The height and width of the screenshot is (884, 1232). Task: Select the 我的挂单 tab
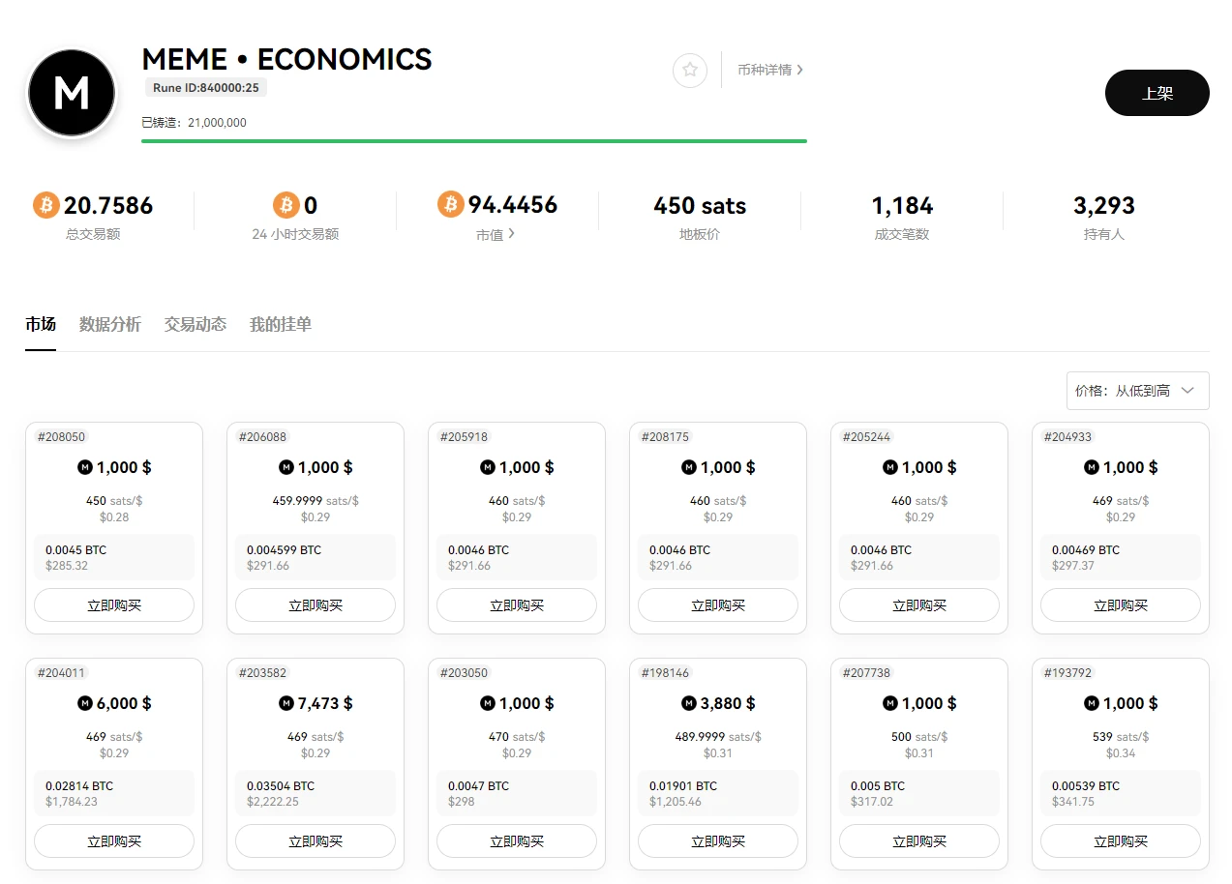tap(281, 324)
